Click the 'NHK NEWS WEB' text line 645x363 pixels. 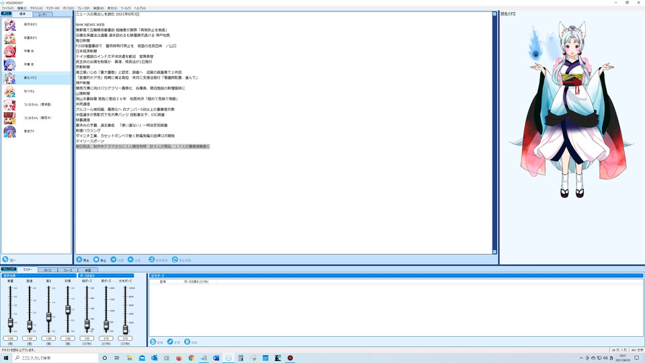[x=90, y=25]
